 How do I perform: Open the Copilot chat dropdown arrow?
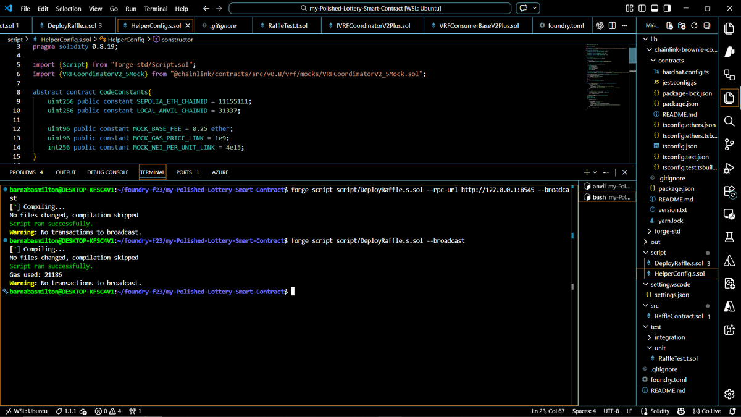(x=535, y=9)
